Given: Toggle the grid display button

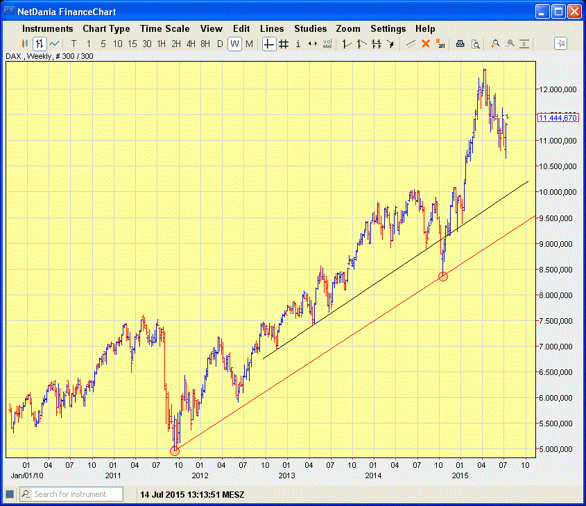Looking at the screenshot, I should point(284,44).
